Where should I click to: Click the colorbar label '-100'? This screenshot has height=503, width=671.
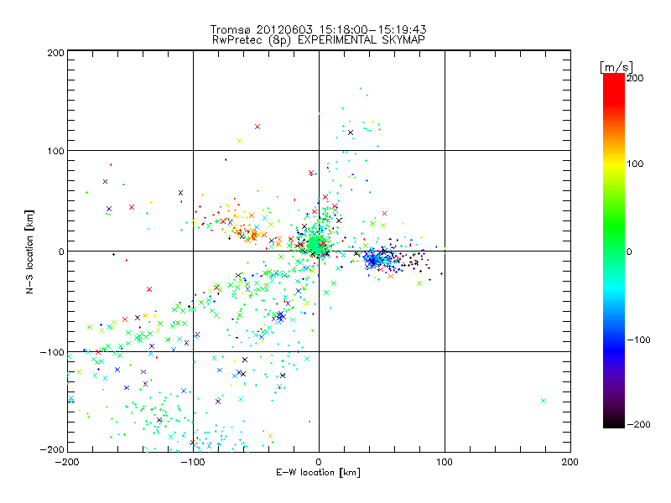point(638,340)
